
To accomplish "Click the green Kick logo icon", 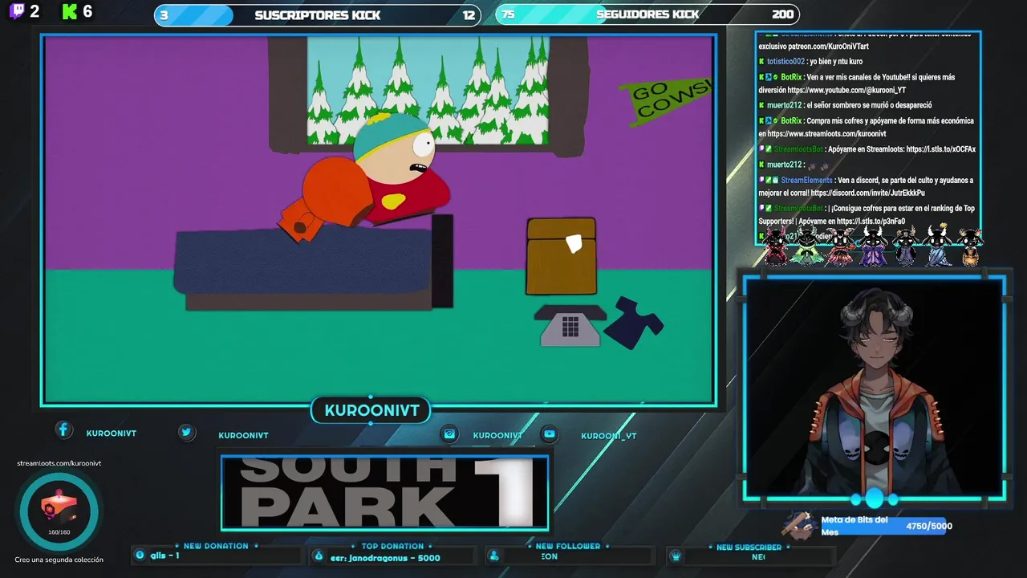I will 70,11.
